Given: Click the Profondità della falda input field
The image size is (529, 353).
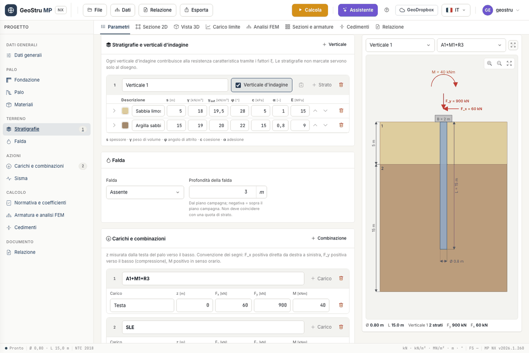Looking at the screenshot, I should [x=223, y=192].
